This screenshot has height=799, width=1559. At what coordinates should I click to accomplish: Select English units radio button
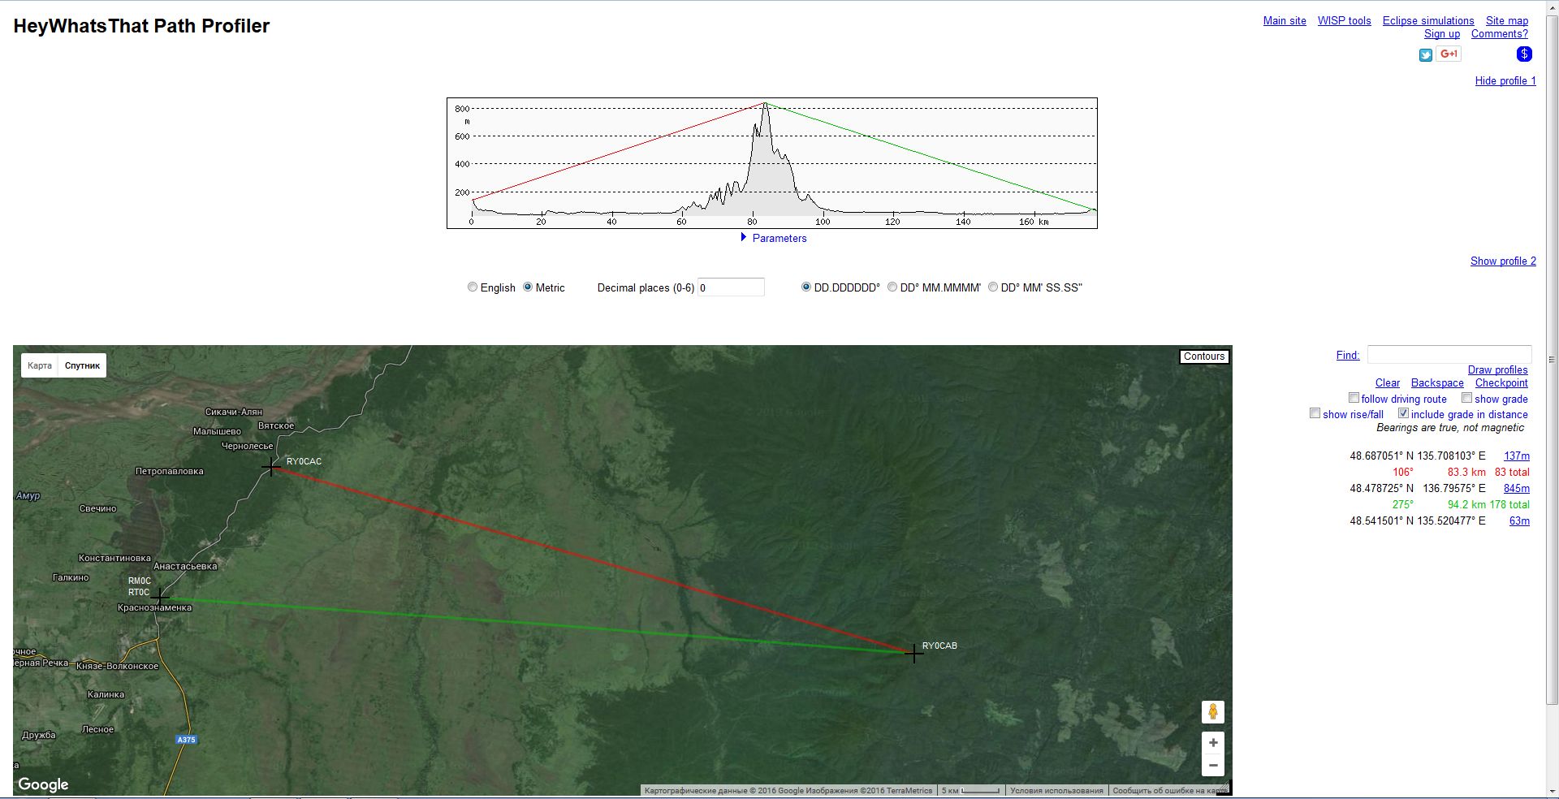pyautogui.click(x=473, y=287)
